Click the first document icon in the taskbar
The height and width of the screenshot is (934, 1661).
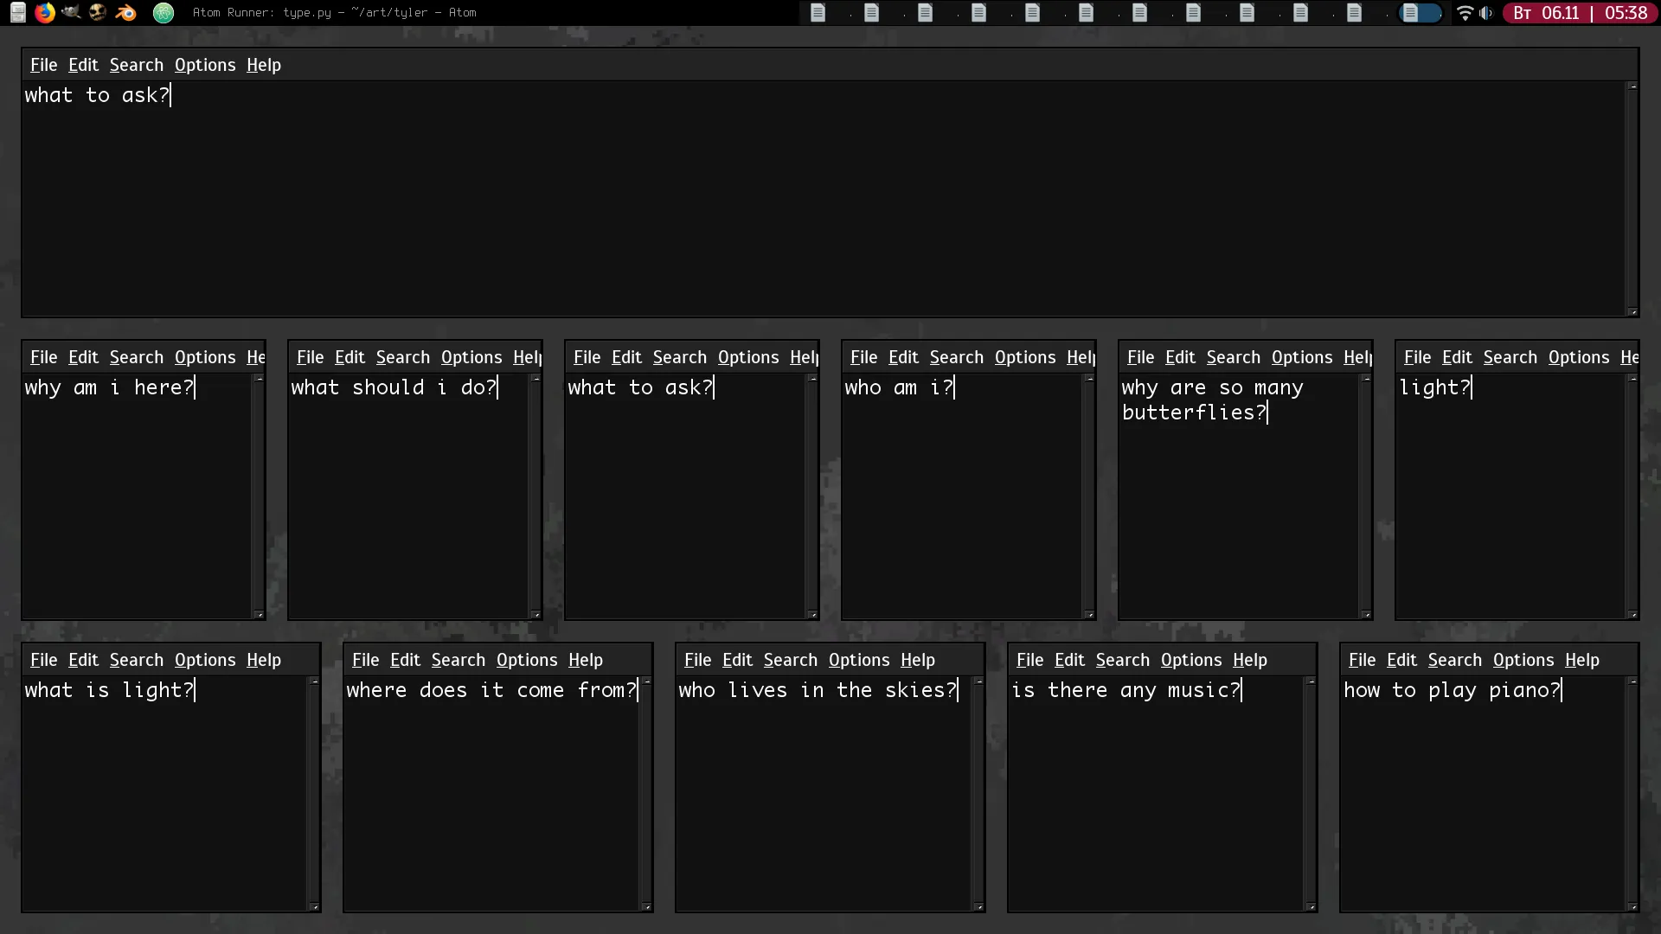pos(818,13)
